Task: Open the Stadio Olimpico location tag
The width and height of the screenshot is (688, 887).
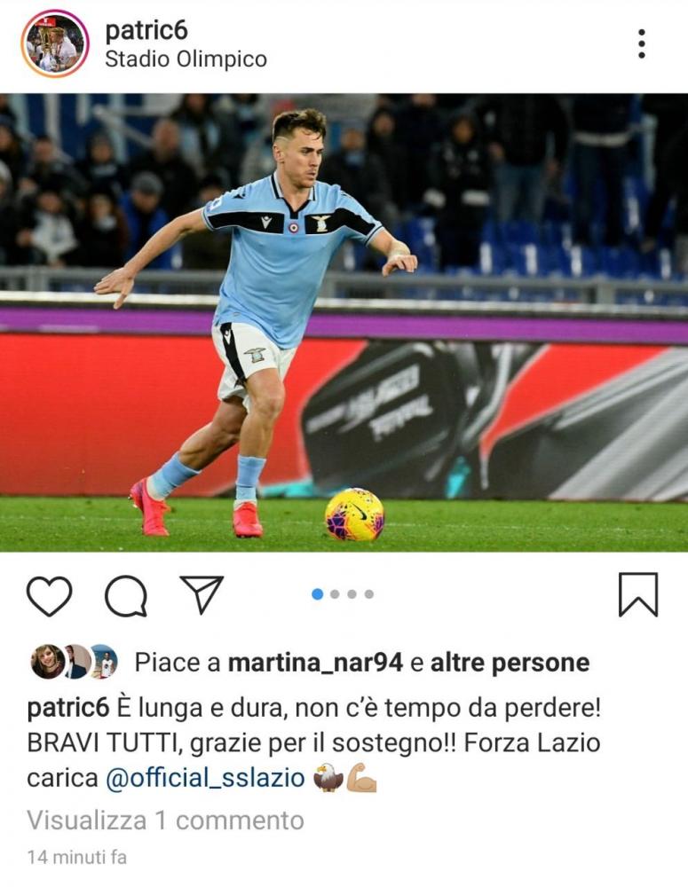Action: tap(186, 59)
